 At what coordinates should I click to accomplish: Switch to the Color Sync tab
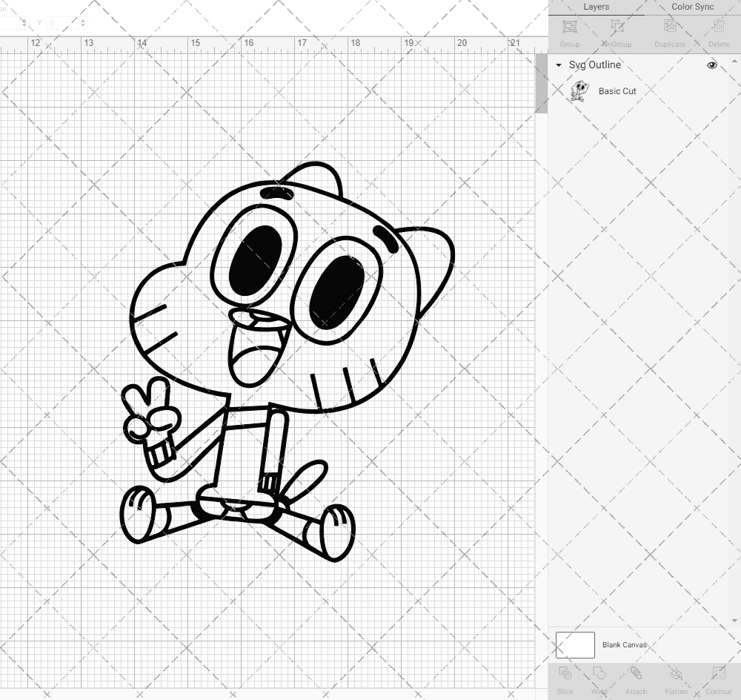692,7
